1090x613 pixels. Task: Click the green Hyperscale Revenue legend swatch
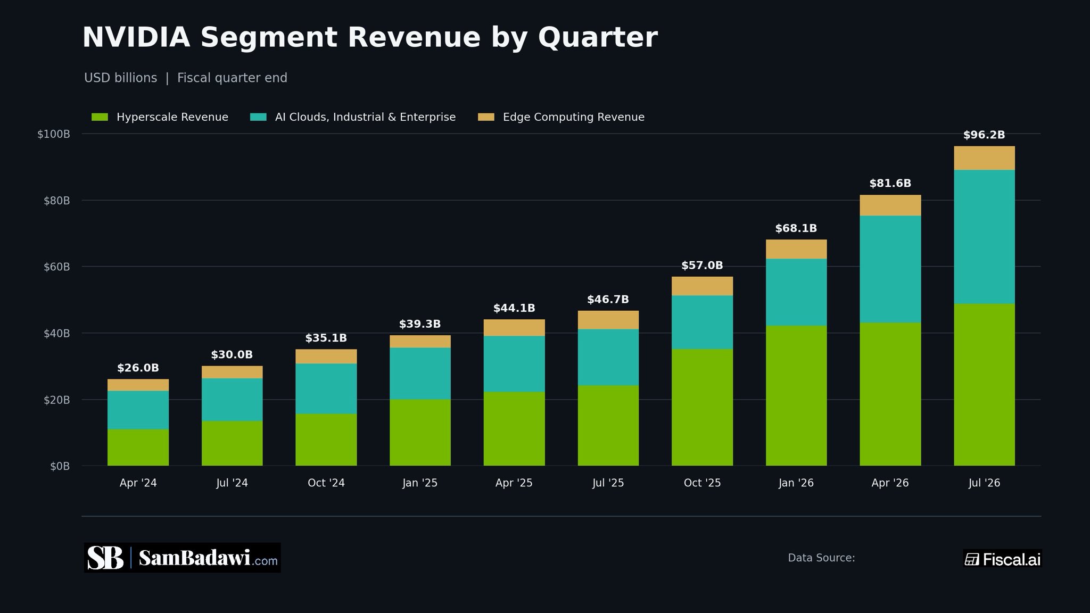click(100, 117)
